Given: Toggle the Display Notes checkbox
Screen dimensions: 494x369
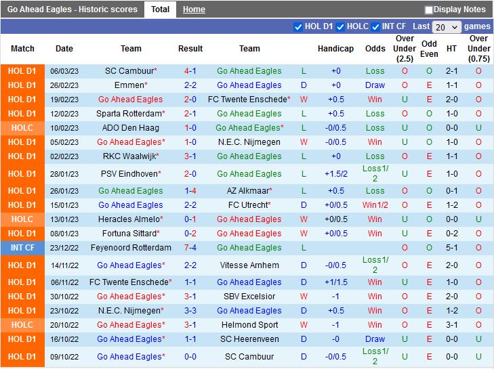Looking at the screenshot, I should point(428,10).
